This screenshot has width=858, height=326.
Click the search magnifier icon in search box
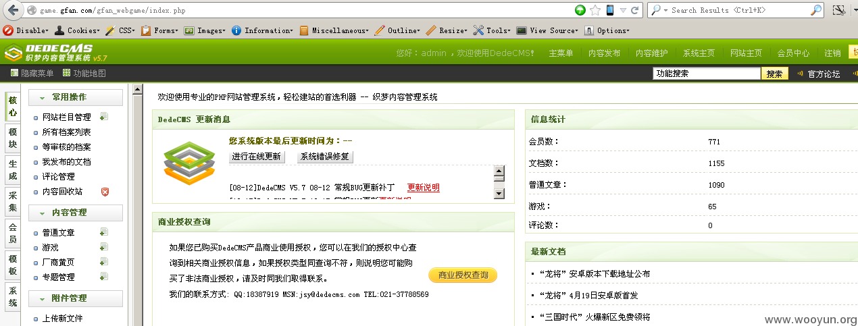point(816,10)
